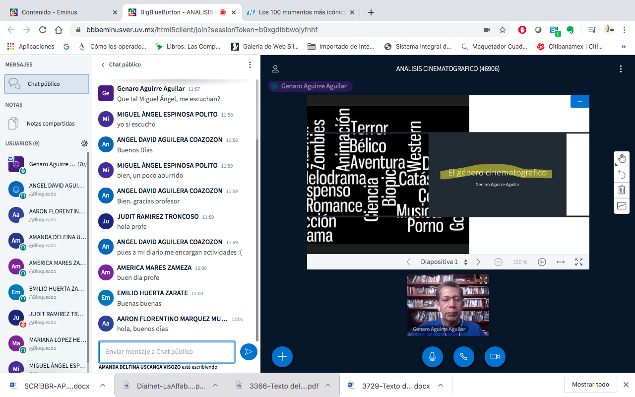Open the blue plus actions button
The image size is (635, 397).
click(282, 356)
